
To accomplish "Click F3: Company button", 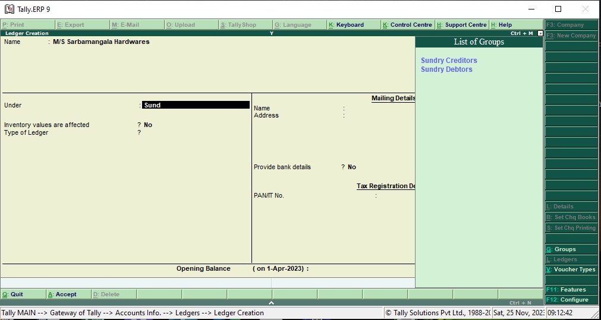I will coord(571,25).
